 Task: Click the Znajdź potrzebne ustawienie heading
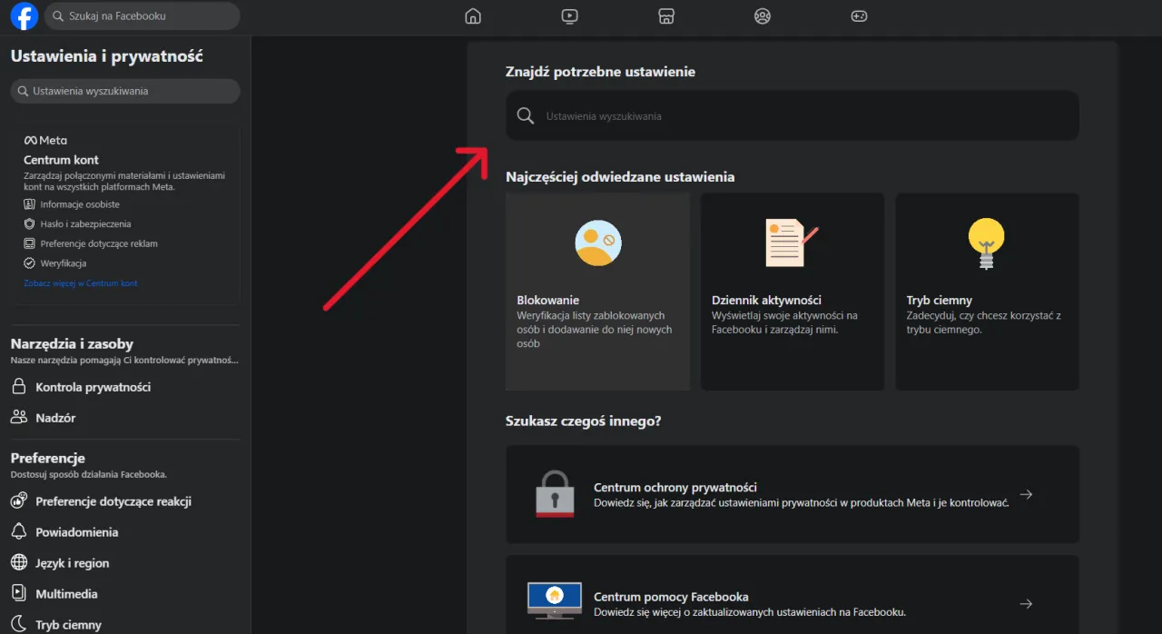pyautogui.click(x=600, y=71)
